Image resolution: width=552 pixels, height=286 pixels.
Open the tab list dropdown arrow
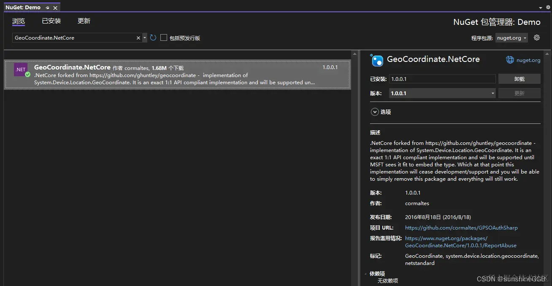[541, 8]
